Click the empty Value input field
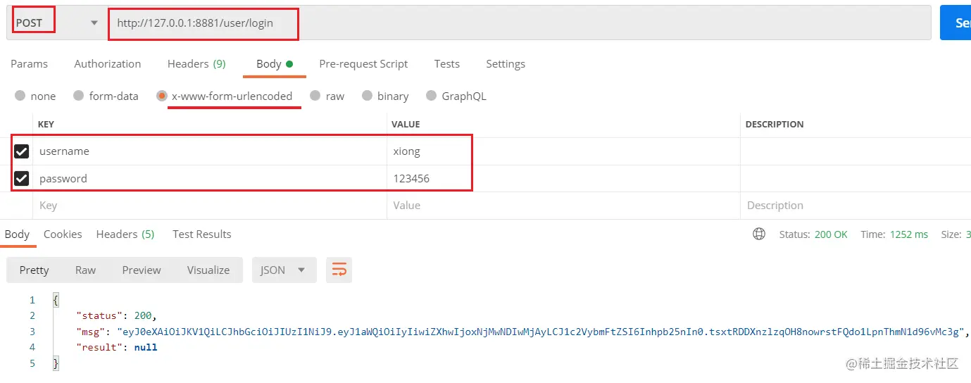This screenshot has width=971, height=383. click(x=563, y=206)
